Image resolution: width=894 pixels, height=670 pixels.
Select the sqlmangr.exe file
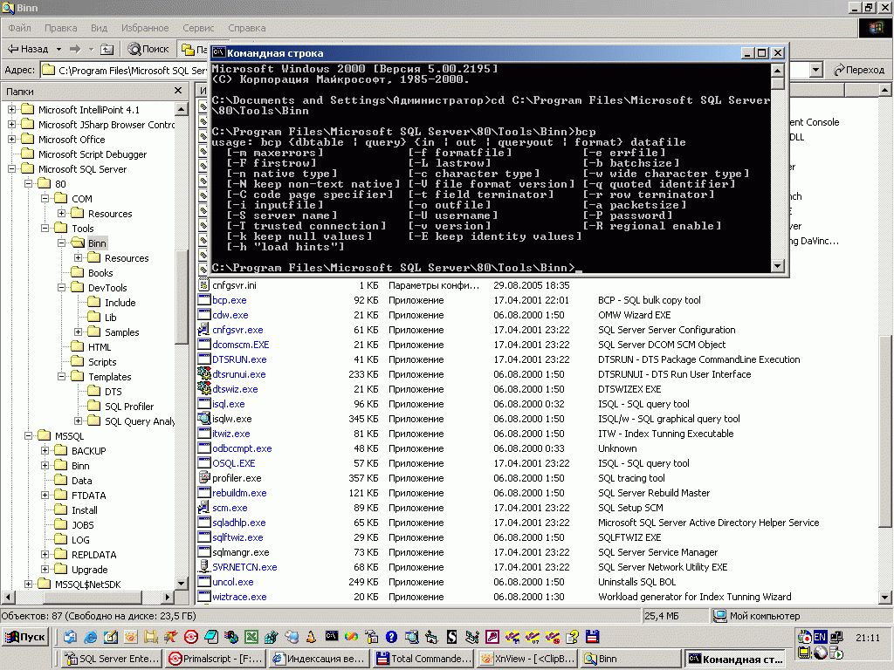(x=241, y=552)
